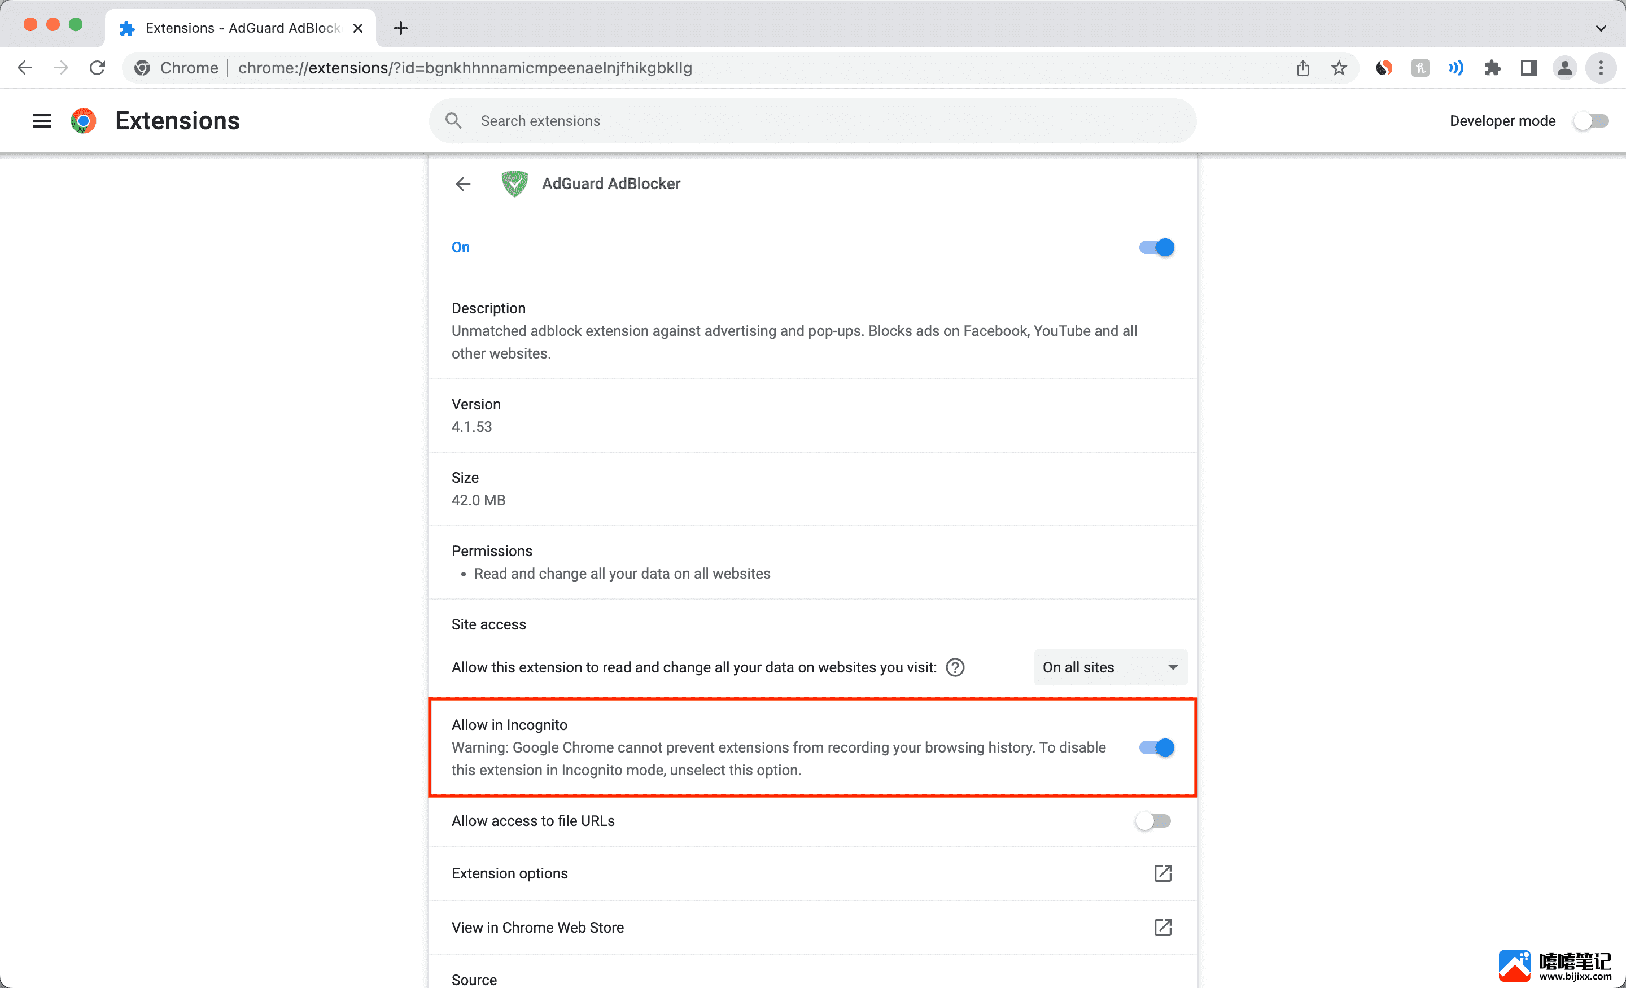
Task: Open Chrome three-dot menu
Action: click(x=1601, y=67)
